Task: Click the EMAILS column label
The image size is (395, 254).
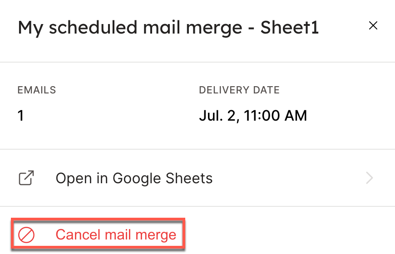Action: pos(37,90)
